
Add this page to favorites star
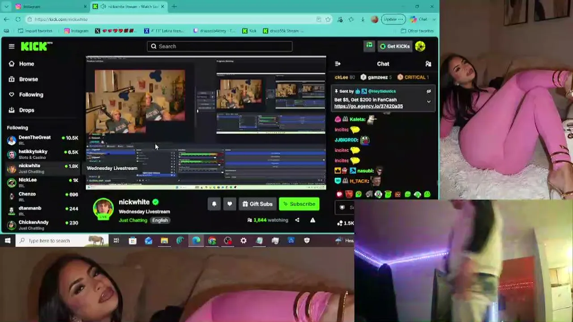click(328, 19)
